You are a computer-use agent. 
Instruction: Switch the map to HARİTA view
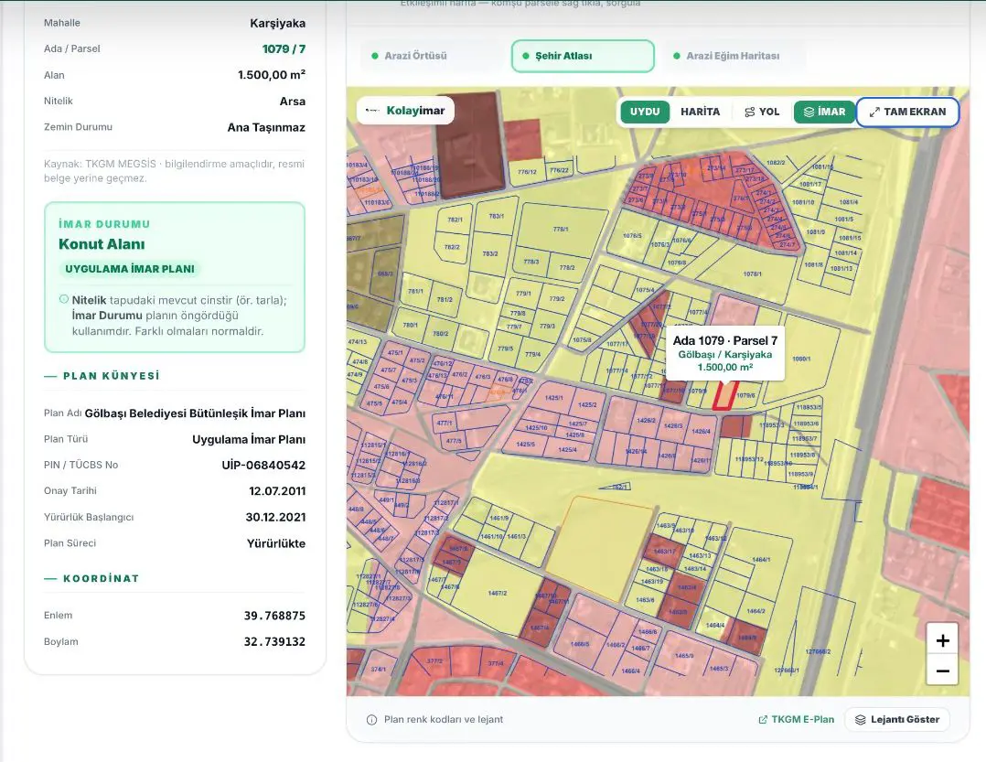click(700, 112)
